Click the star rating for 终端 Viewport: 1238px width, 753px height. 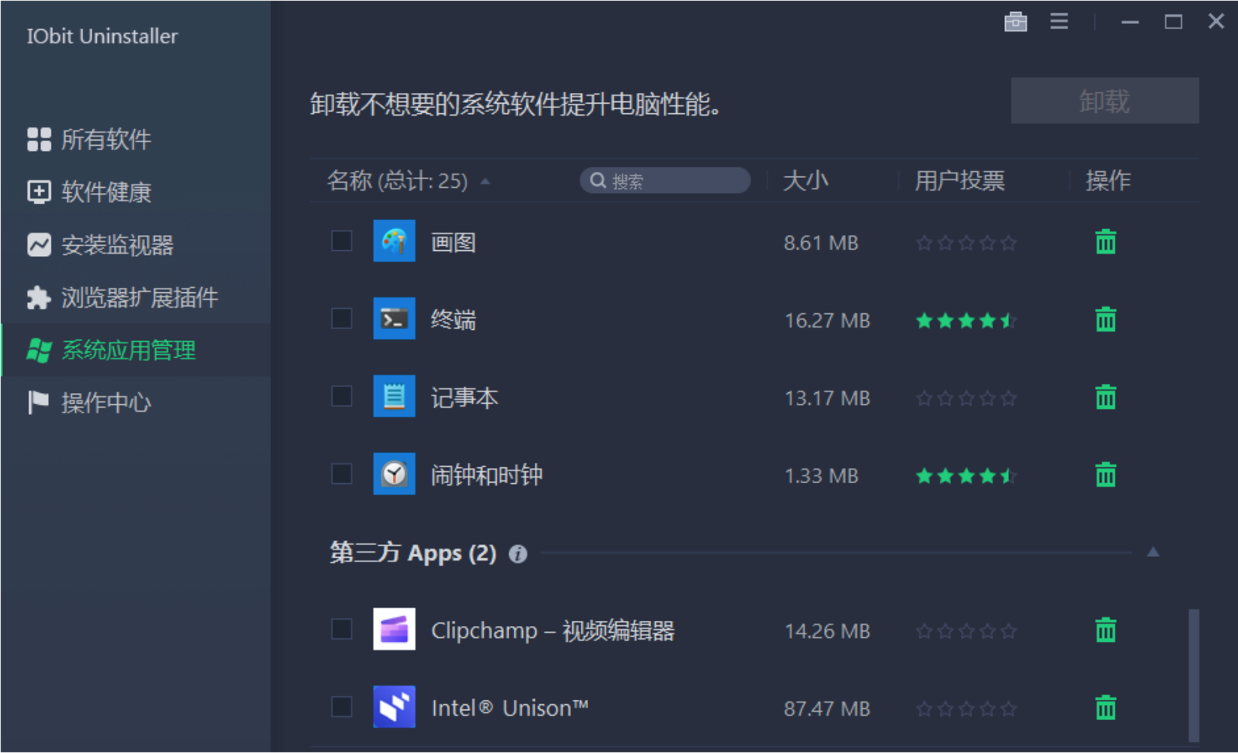click(966, 320)
